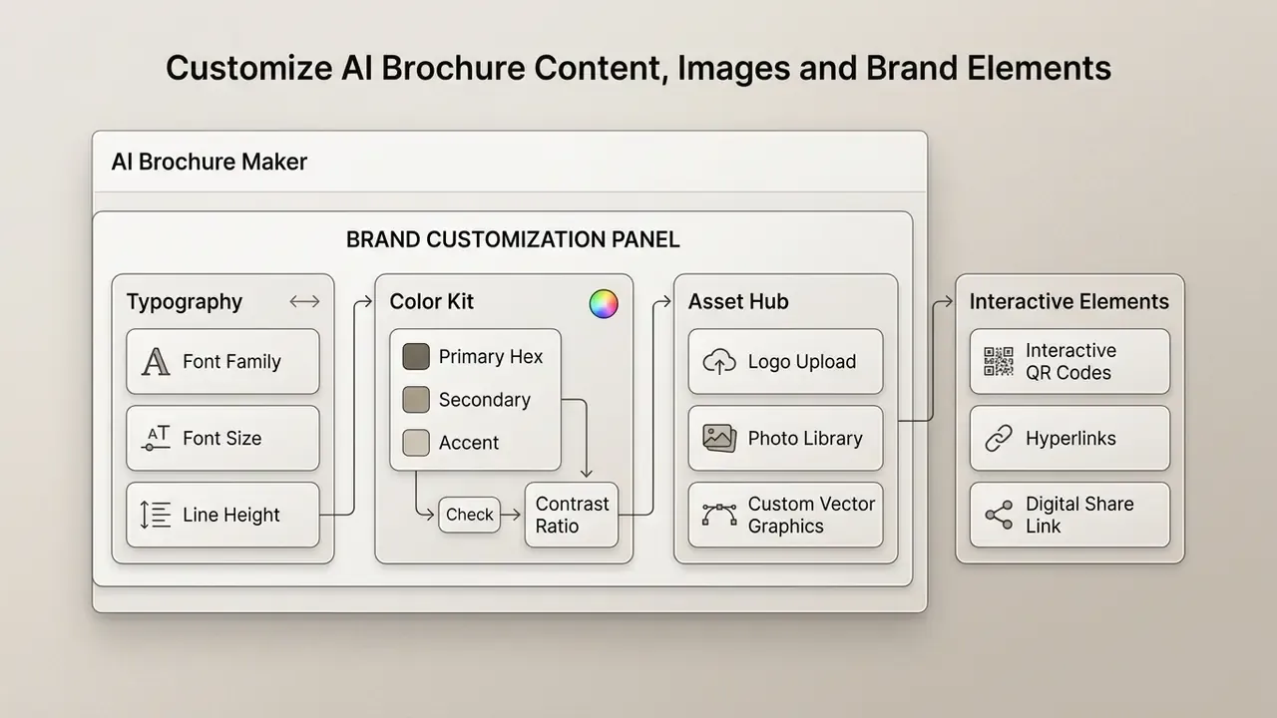
Task: Click the Interactive Elements heading
Action: (1069, 301)
